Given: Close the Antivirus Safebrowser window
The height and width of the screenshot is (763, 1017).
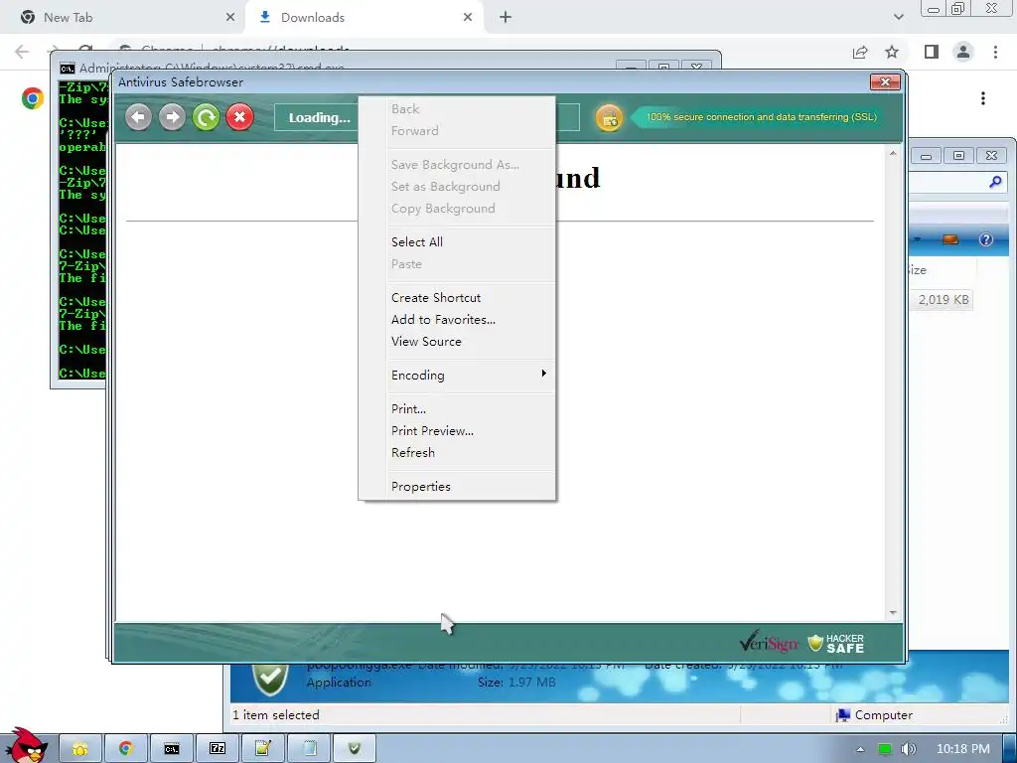Looking at the screenshot, I should coord(885,82).
